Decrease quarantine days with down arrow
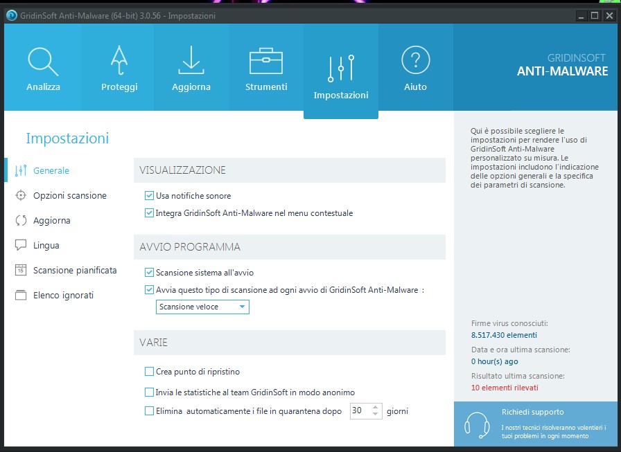Image resolution: width=621 pixels, height=452 pixels. tap(375, 414)
